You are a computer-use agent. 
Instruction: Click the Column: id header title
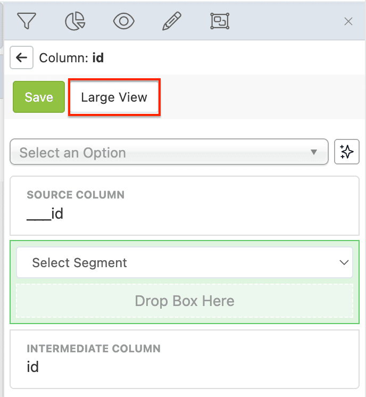71,57
